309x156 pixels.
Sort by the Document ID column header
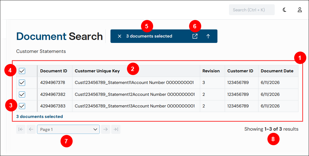click(53, 71)
